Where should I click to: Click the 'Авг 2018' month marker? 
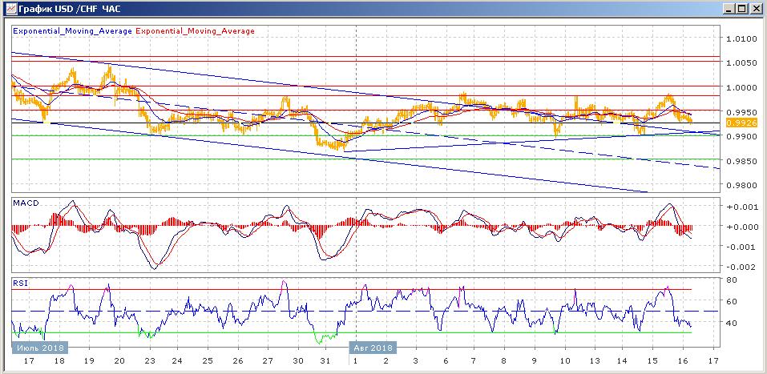(373, 348)
